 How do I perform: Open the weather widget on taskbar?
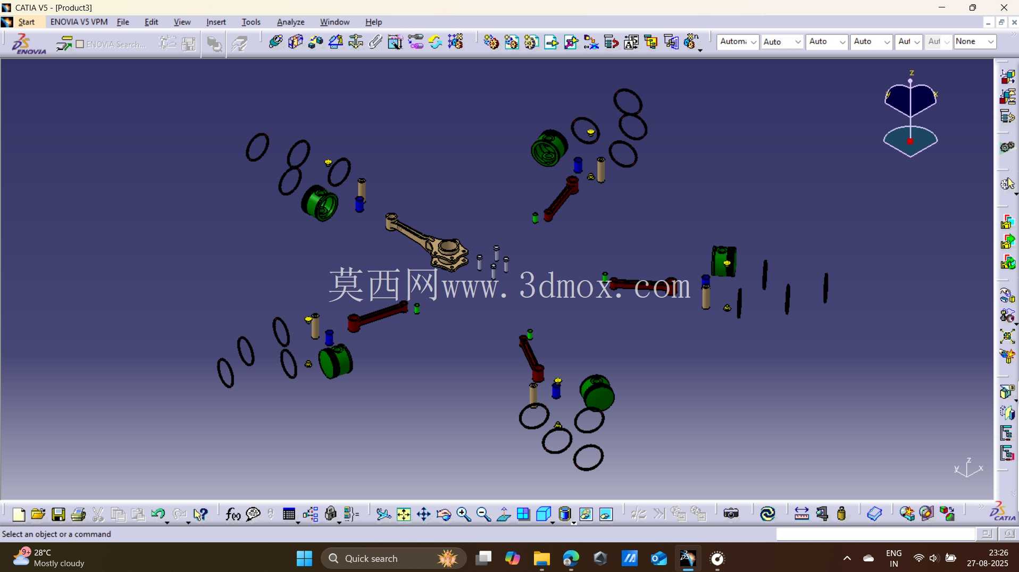click(x=49, y=558)
